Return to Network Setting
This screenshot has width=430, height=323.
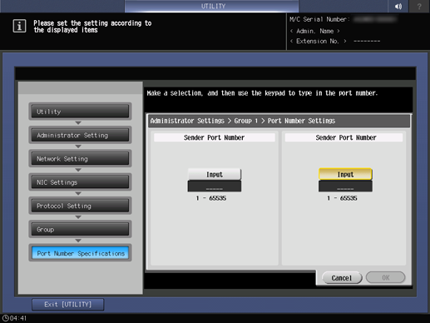point(80,159)
